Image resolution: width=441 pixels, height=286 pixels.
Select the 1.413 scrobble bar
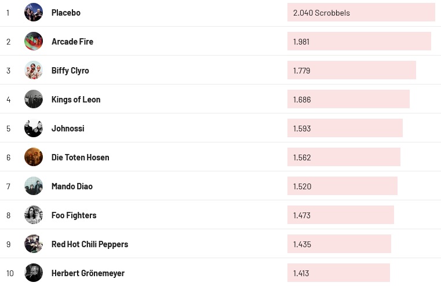[338, 273]
